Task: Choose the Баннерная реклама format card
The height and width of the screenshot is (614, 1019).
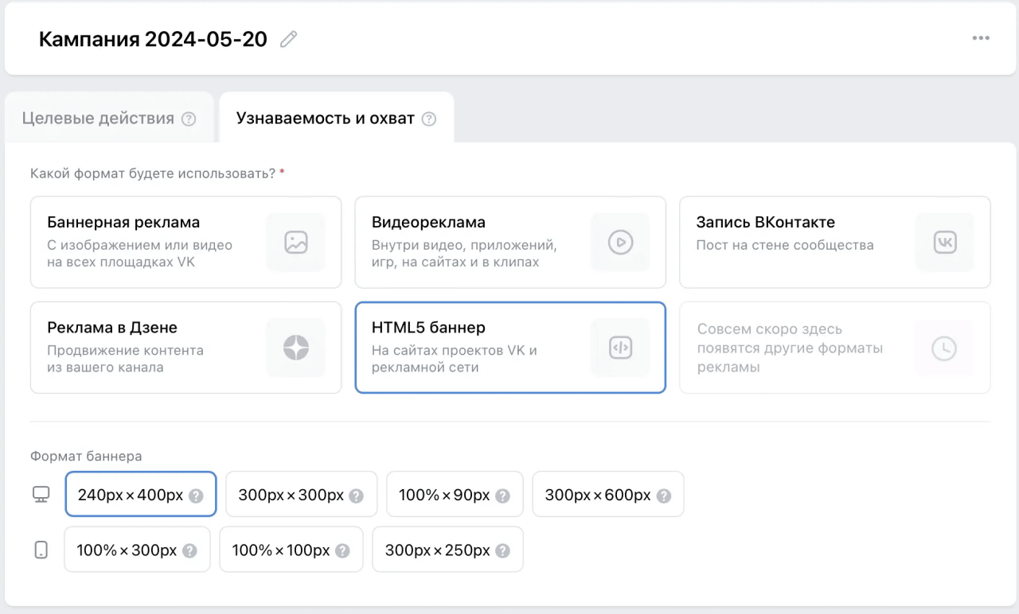Action: [185, 242]
